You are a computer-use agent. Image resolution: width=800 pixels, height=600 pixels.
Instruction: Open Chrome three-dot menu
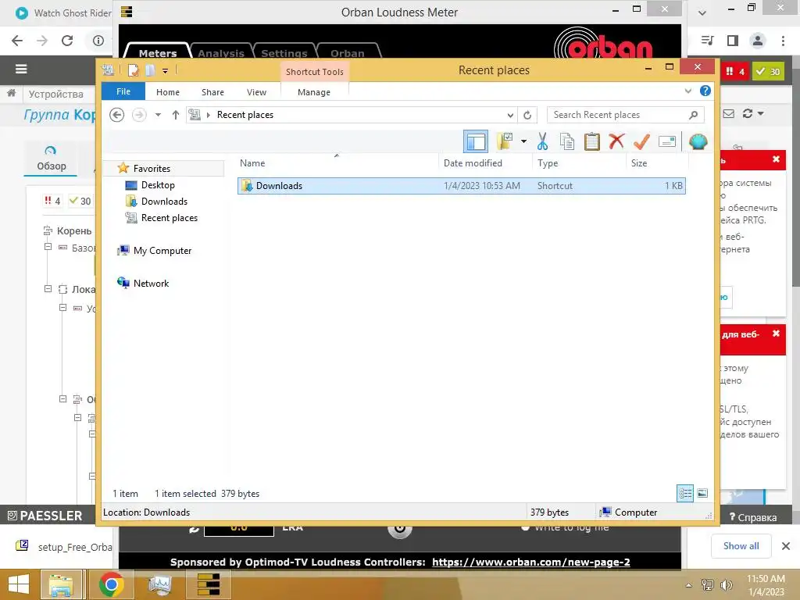[x=783, y=41]
